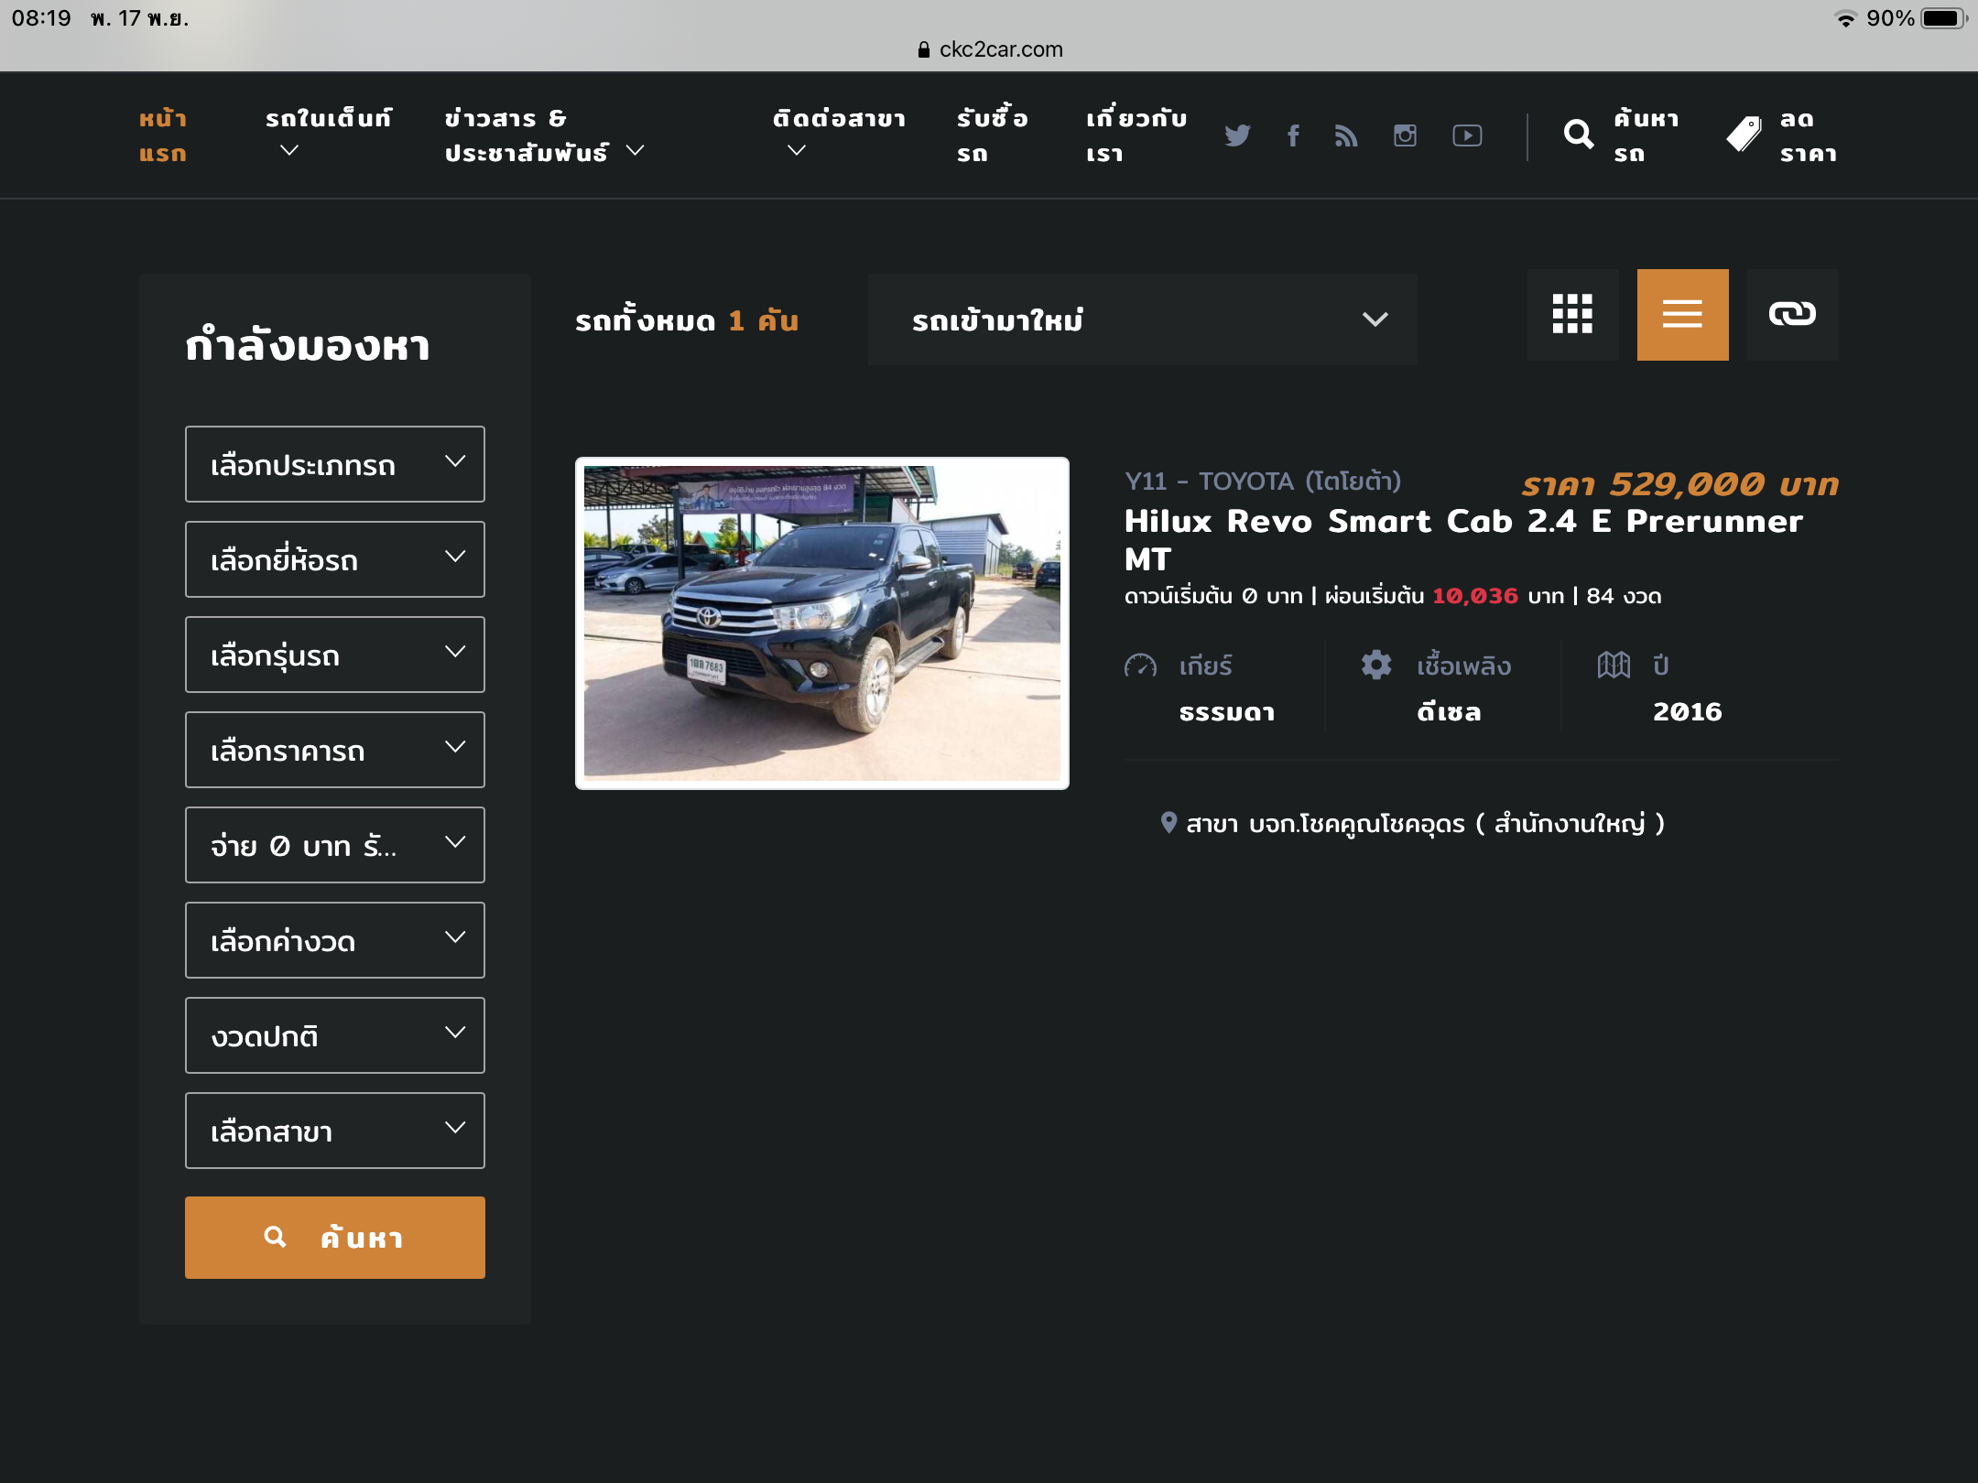This screenshot has width=1978, height=1483.
Task: Click the magnifier search icon in header
Action: pyautogui.click(x=1579, y=135)
